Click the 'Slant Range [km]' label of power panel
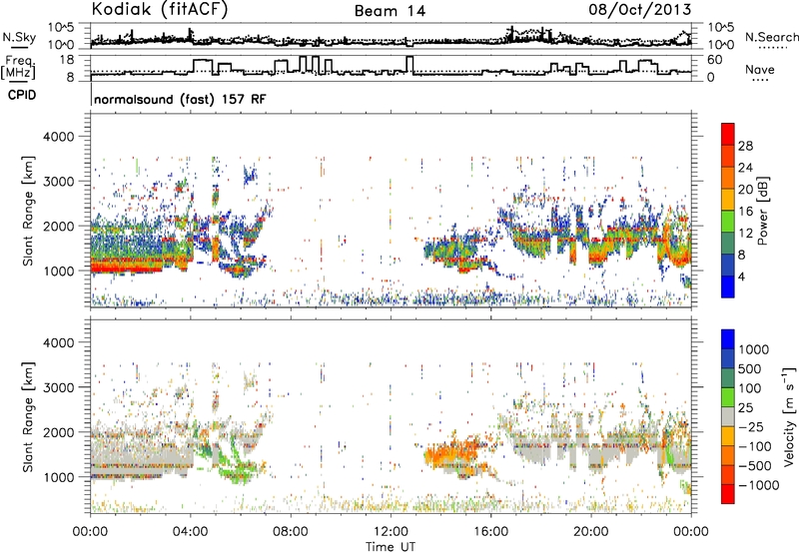The height and width of the screenshot is (553, 799). click(x=29, y=211)
